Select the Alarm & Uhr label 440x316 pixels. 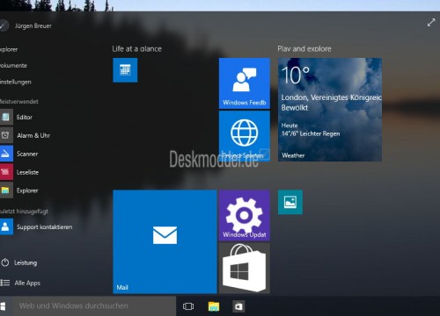tap(33, 135)
